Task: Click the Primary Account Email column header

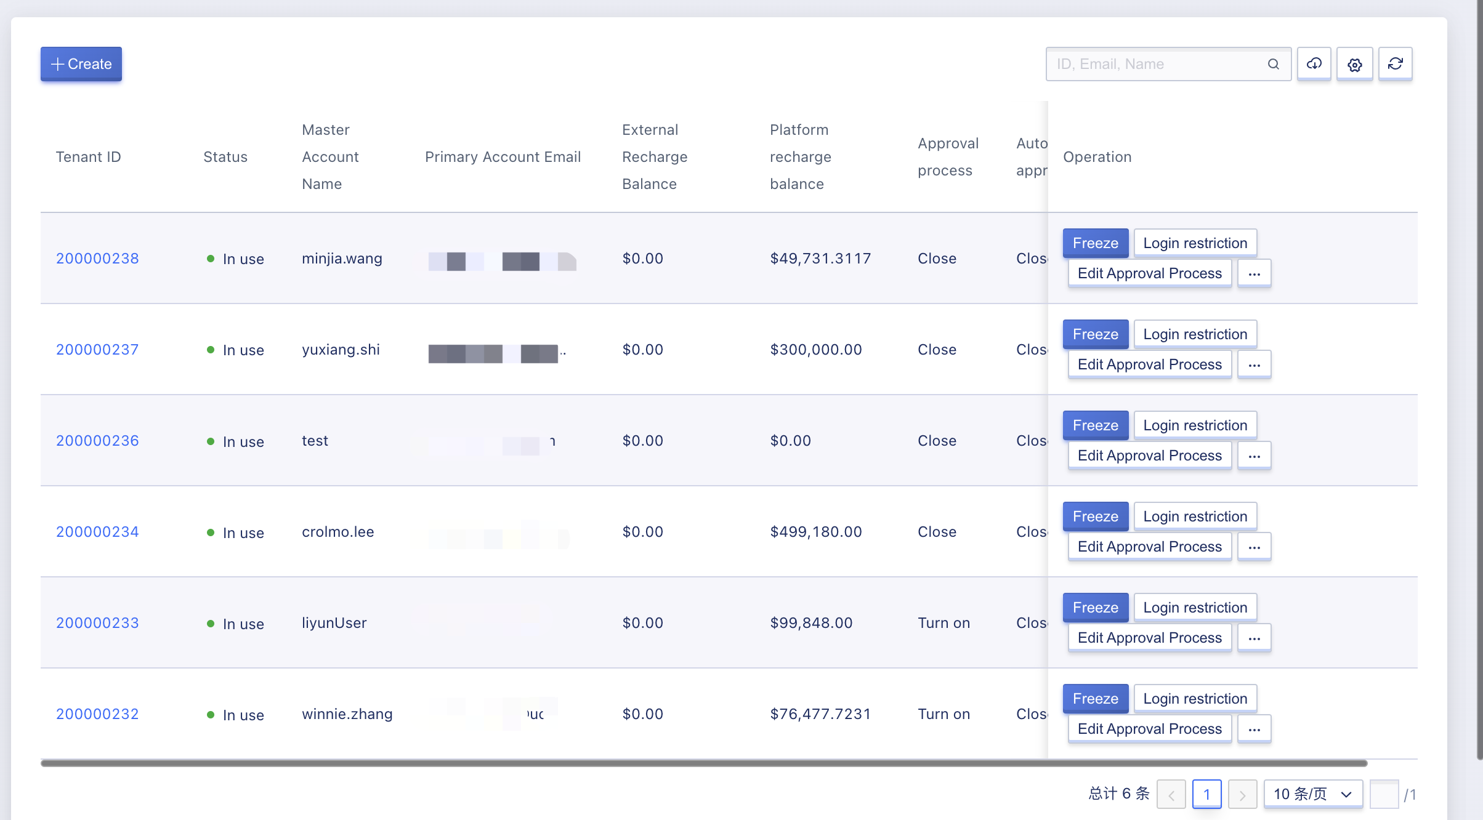Action: point(503,157)
